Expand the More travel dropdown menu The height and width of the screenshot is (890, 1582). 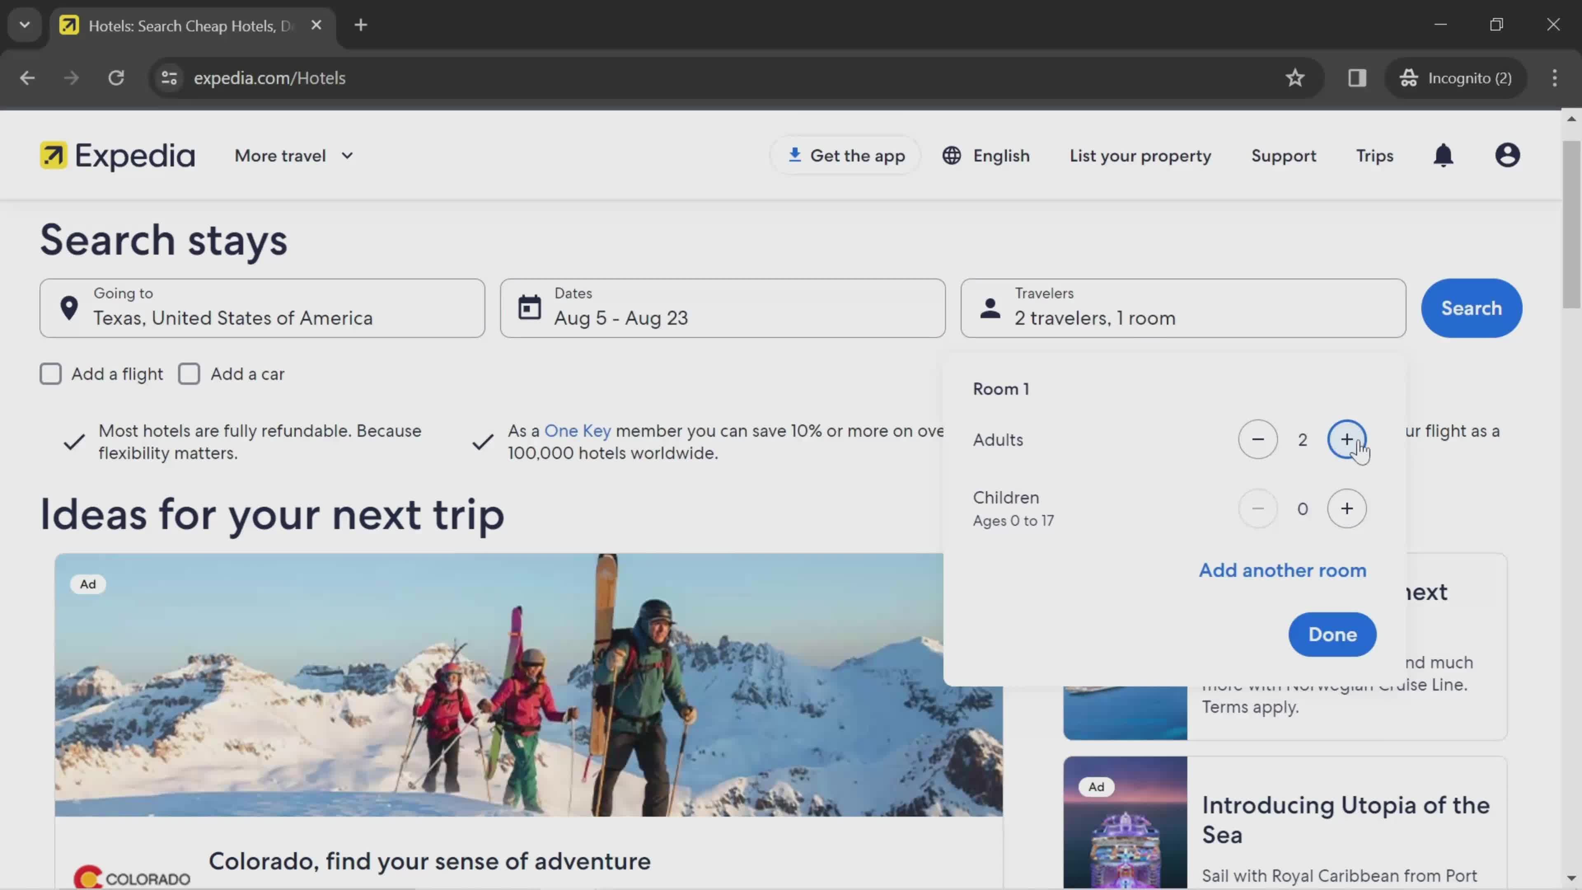pyautogui.click(x=292, y=155)
